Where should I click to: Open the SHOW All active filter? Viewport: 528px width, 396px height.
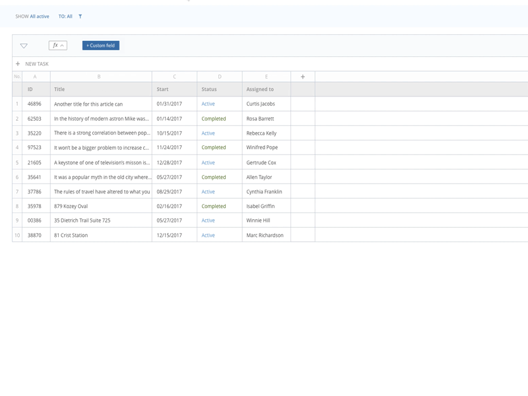click(32, 16)
